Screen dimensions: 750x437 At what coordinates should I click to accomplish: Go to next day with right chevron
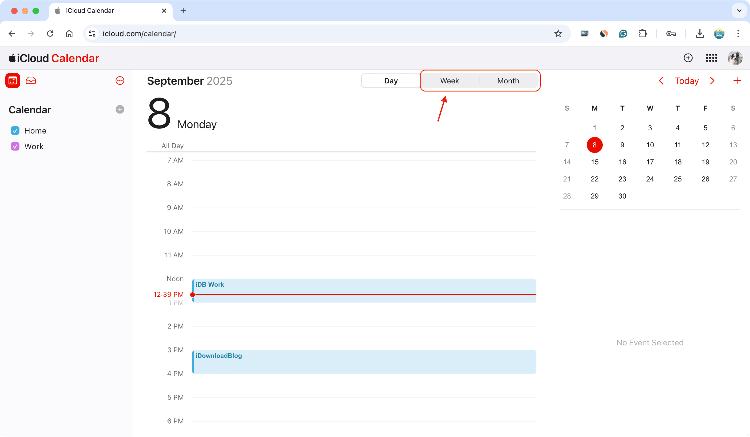pos(712,81)
